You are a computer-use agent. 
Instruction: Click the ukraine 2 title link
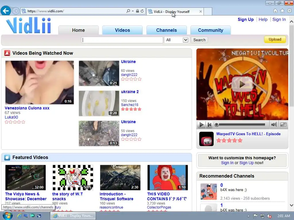[x=130, y=92]
